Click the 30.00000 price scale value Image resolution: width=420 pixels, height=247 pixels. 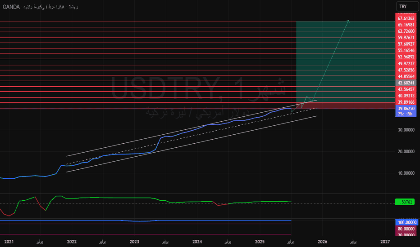406,130
